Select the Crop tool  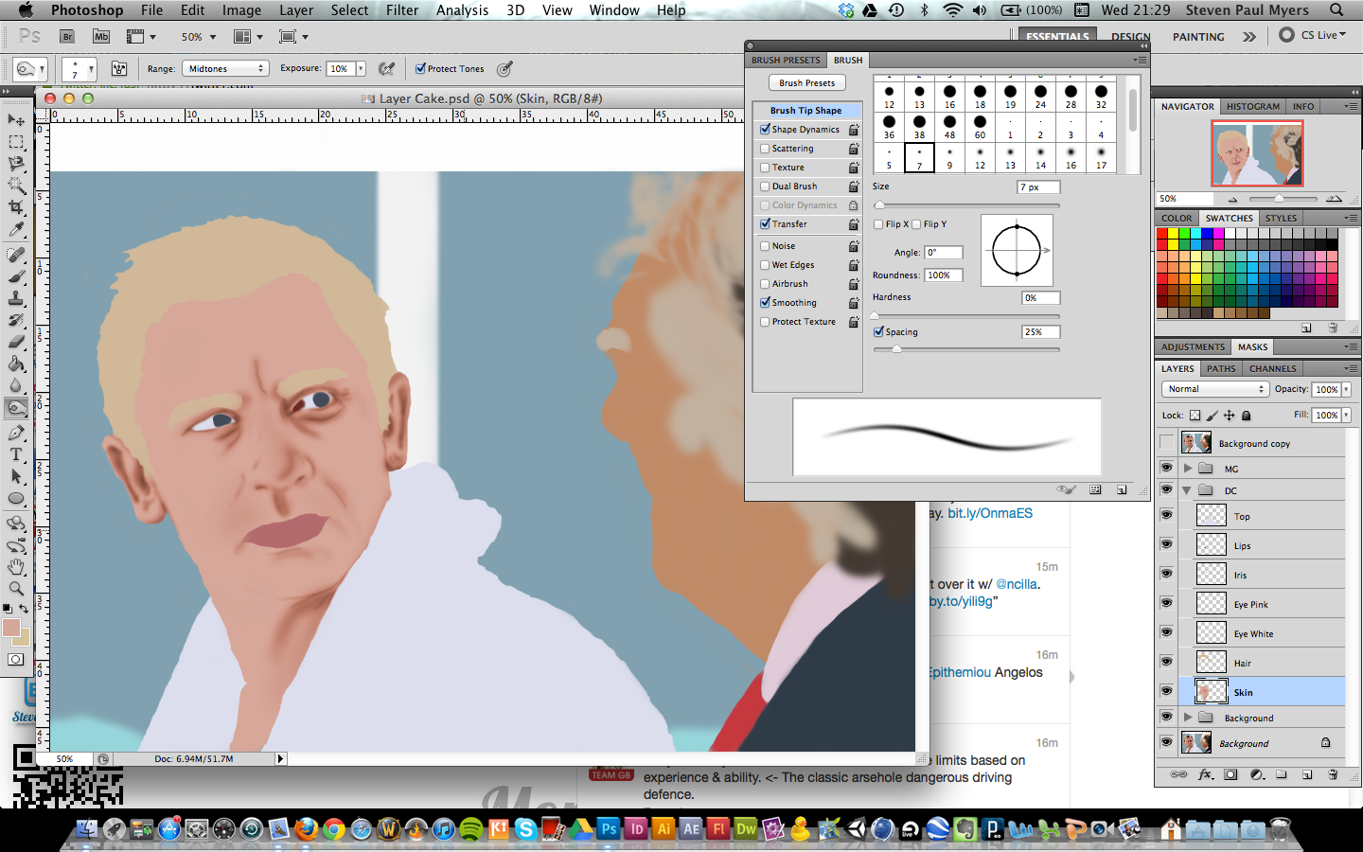pos(16,207)
